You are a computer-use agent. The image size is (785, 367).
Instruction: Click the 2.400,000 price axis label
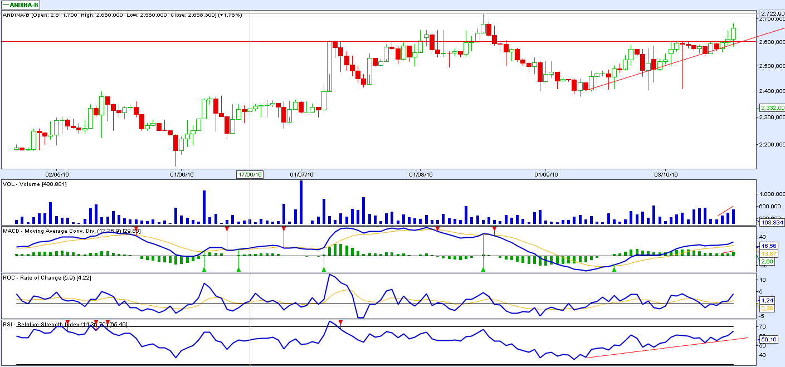coord(772,91)
